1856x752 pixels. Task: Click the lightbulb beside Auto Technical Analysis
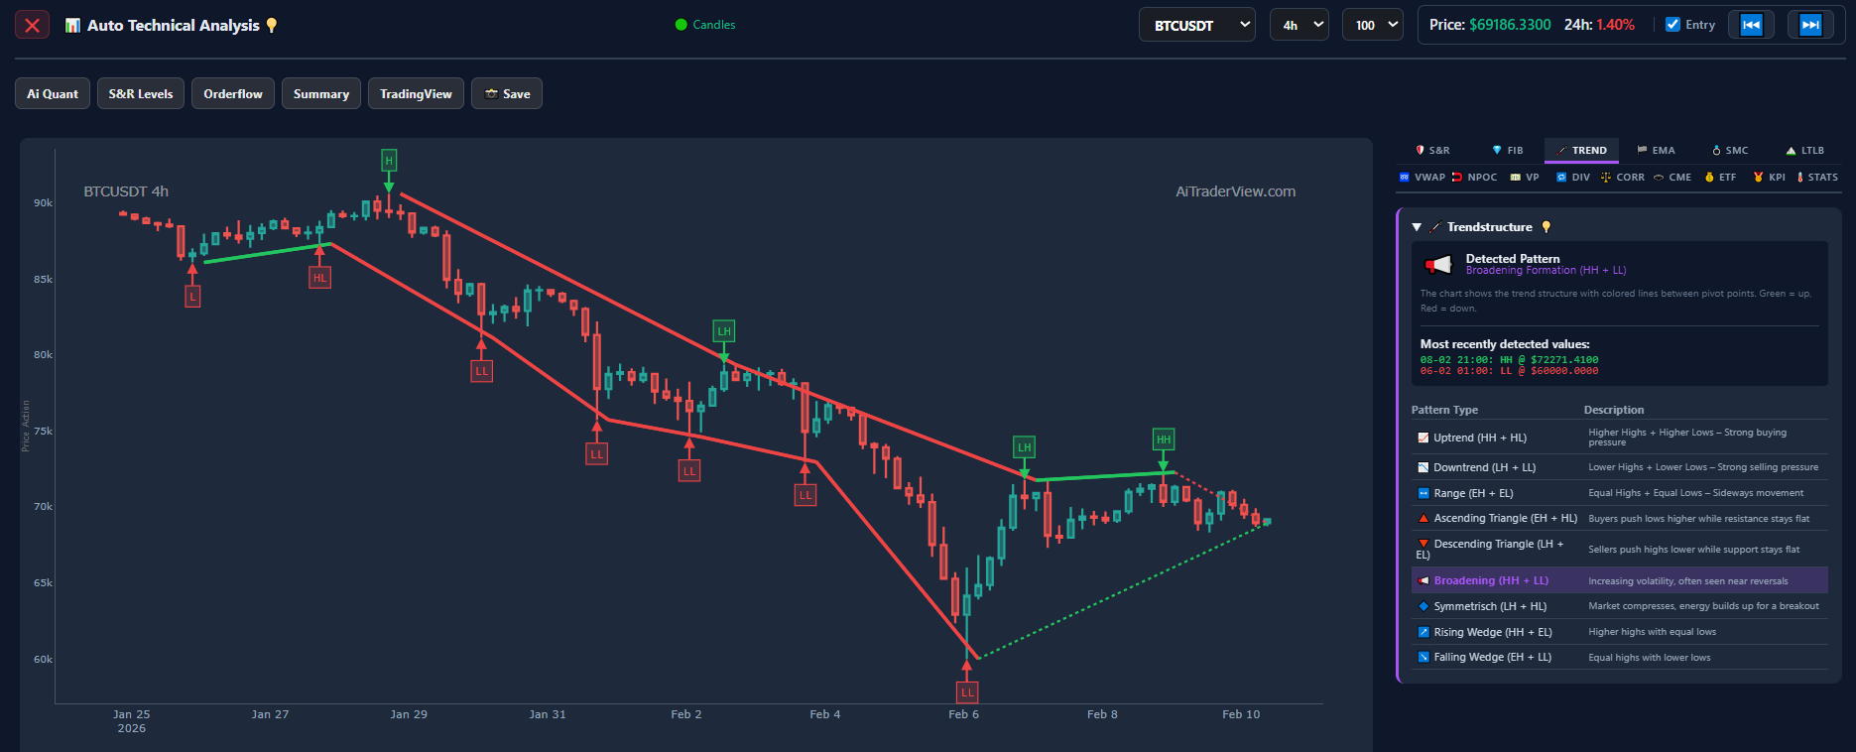[x=272, y=26]
